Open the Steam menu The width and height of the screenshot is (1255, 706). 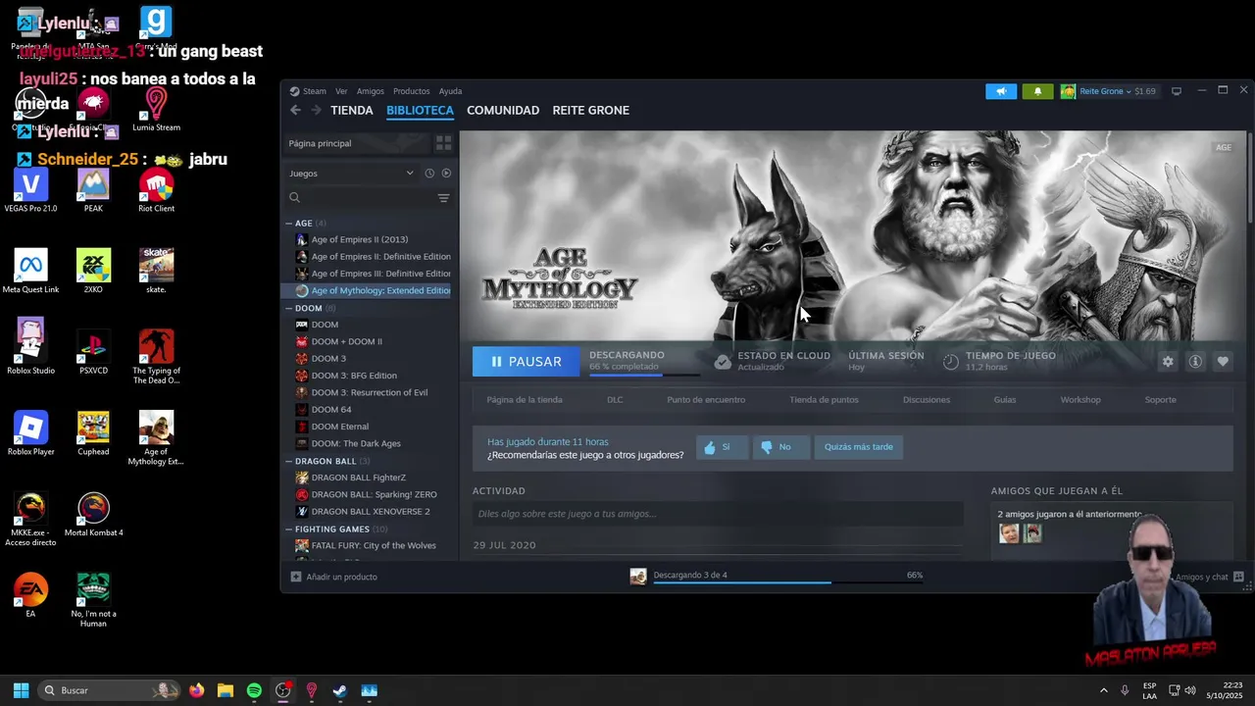click(314, 91)
